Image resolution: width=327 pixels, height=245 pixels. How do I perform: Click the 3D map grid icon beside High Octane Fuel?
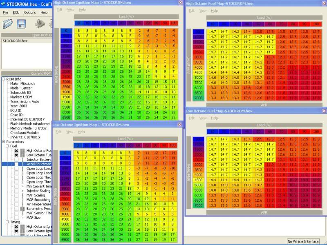22,151
